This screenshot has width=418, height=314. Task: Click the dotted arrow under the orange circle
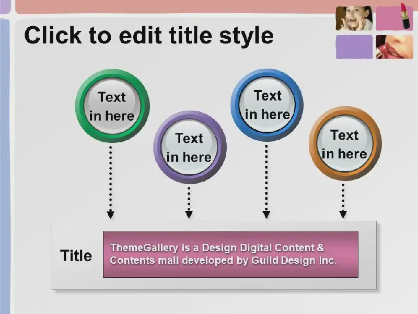(x=343, y=201)
